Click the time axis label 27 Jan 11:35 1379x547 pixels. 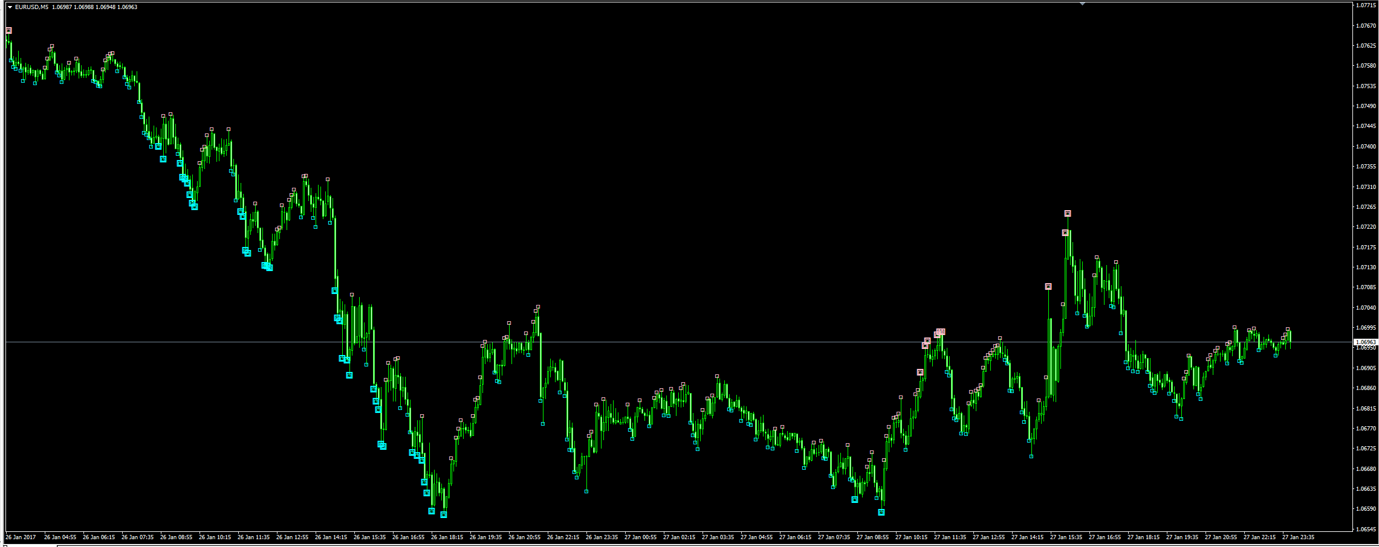(950, 537)
